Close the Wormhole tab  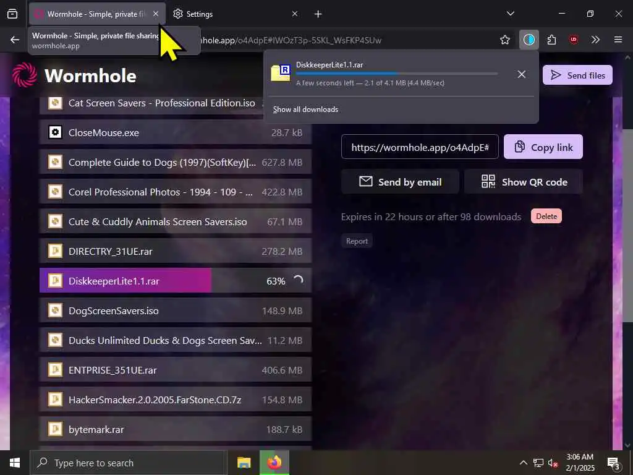(156, 14)
